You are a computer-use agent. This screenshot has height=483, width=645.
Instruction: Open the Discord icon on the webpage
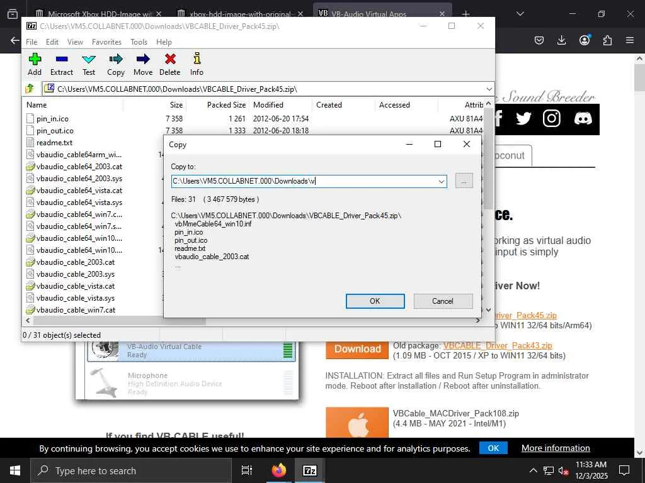point(583,119)
